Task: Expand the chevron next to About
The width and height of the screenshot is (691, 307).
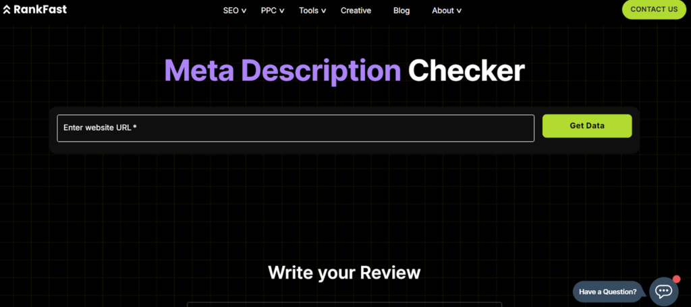Action: click(x=460, y=11)
